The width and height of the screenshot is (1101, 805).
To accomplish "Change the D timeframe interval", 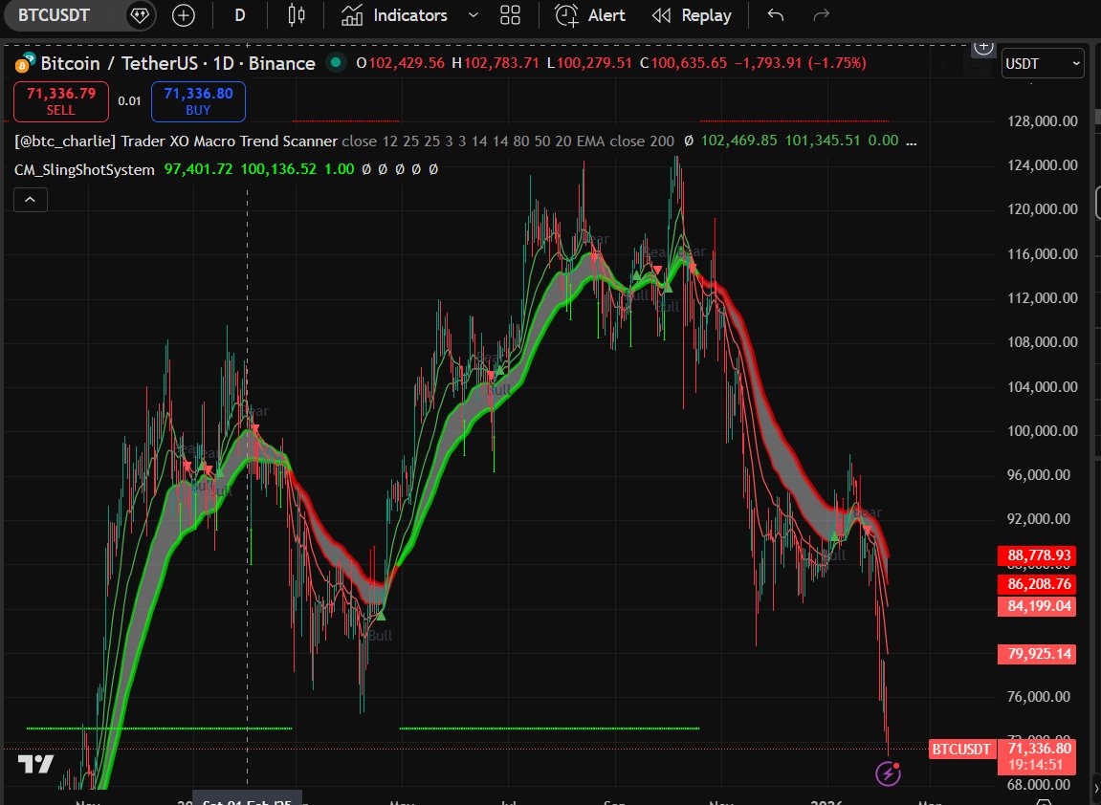I will point(239,15).
